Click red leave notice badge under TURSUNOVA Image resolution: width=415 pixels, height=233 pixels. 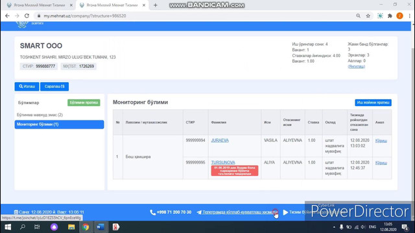point(235,171)
